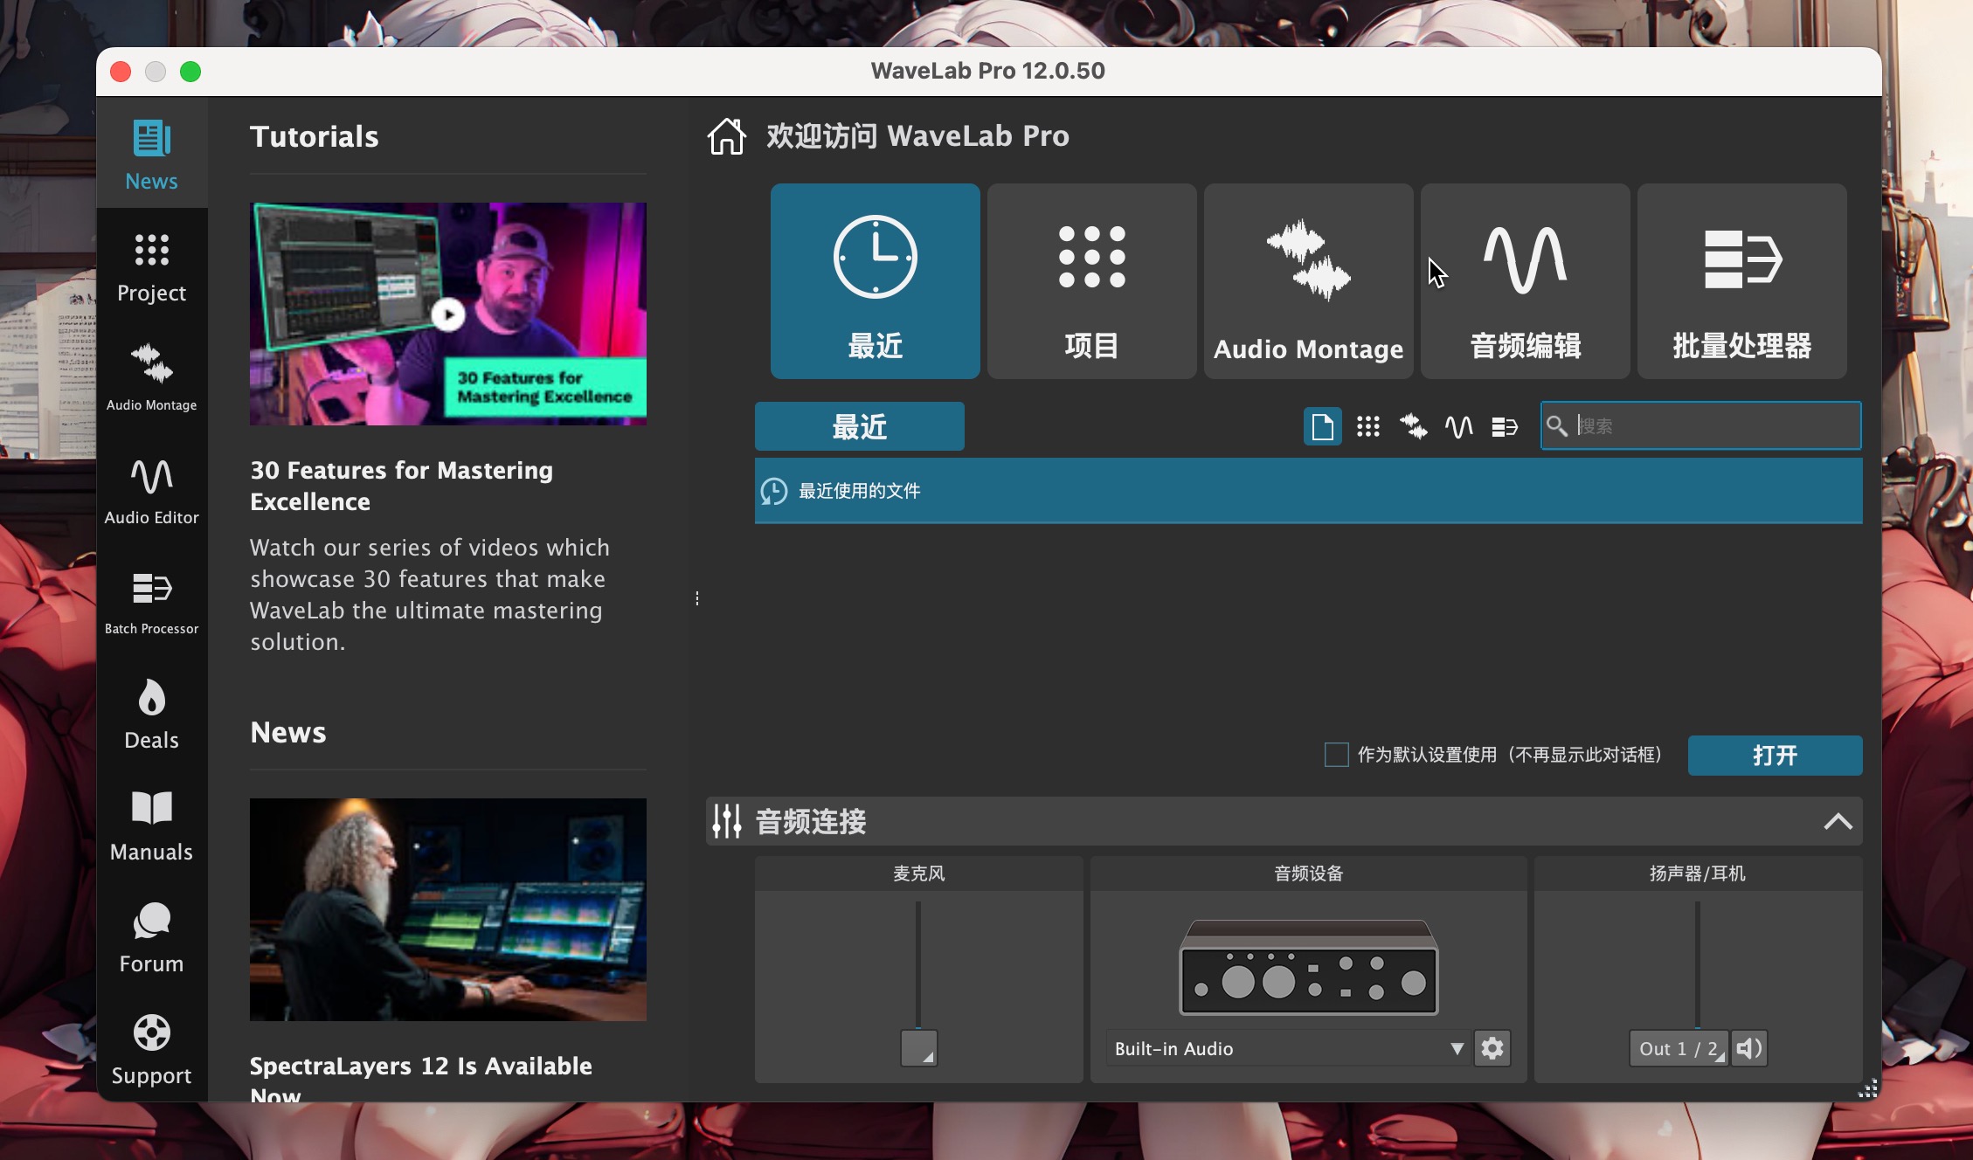Click the 搜索 search field
1973x1160 pixels.
coord(1700,425)
